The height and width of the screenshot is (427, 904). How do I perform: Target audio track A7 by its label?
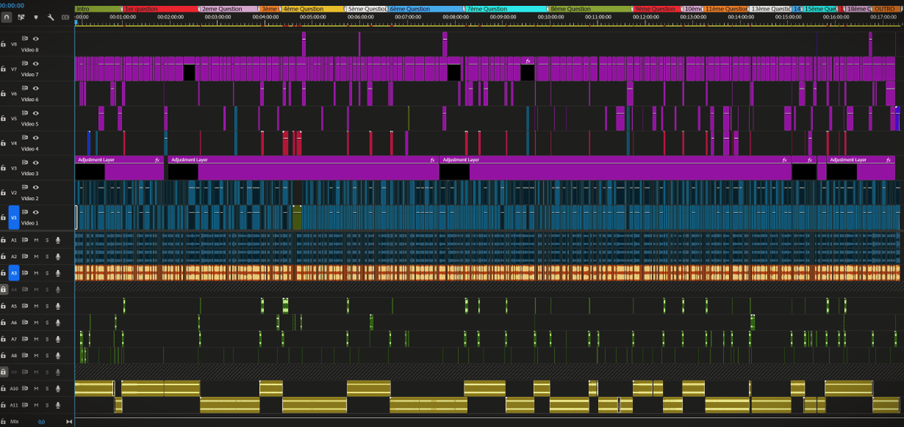(14, 339)
